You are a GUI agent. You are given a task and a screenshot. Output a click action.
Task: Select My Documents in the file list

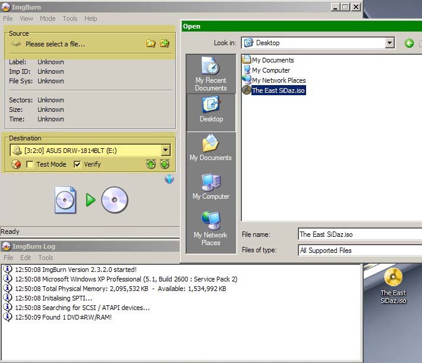[x=268, y=60]
